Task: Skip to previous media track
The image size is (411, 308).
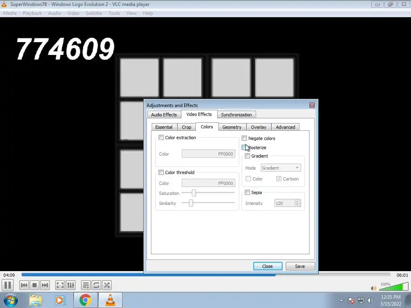Action: [x=24, y=285]
